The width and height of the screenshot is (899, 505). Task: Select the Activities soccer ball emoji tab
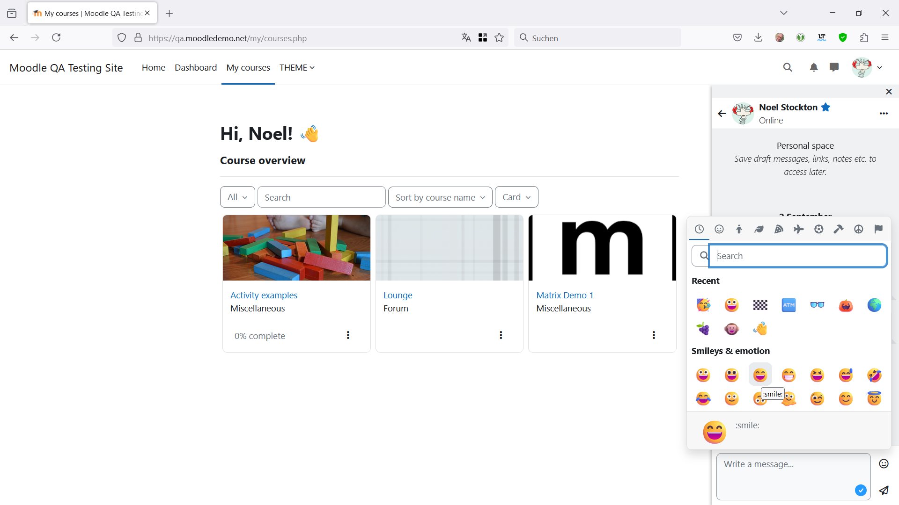coord(818,229)
